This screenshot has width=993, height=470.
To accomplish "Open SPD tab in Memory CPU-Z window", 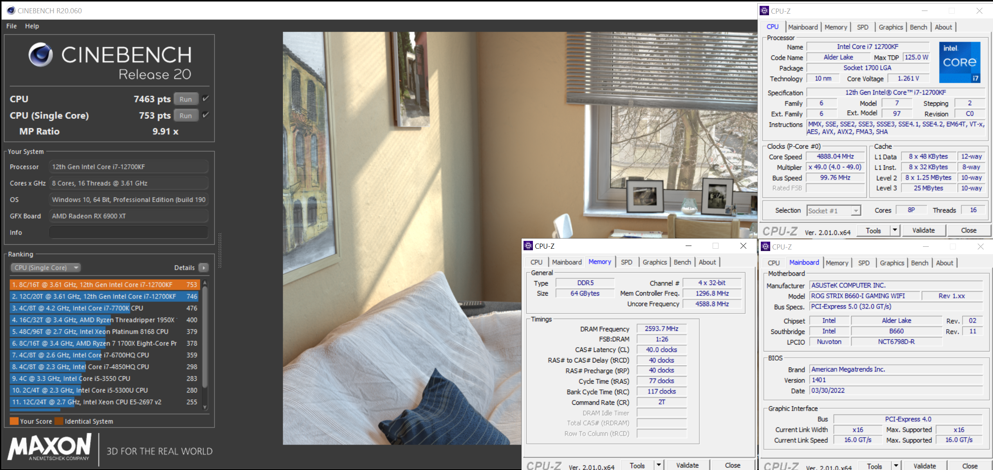I will coord(626,262).
